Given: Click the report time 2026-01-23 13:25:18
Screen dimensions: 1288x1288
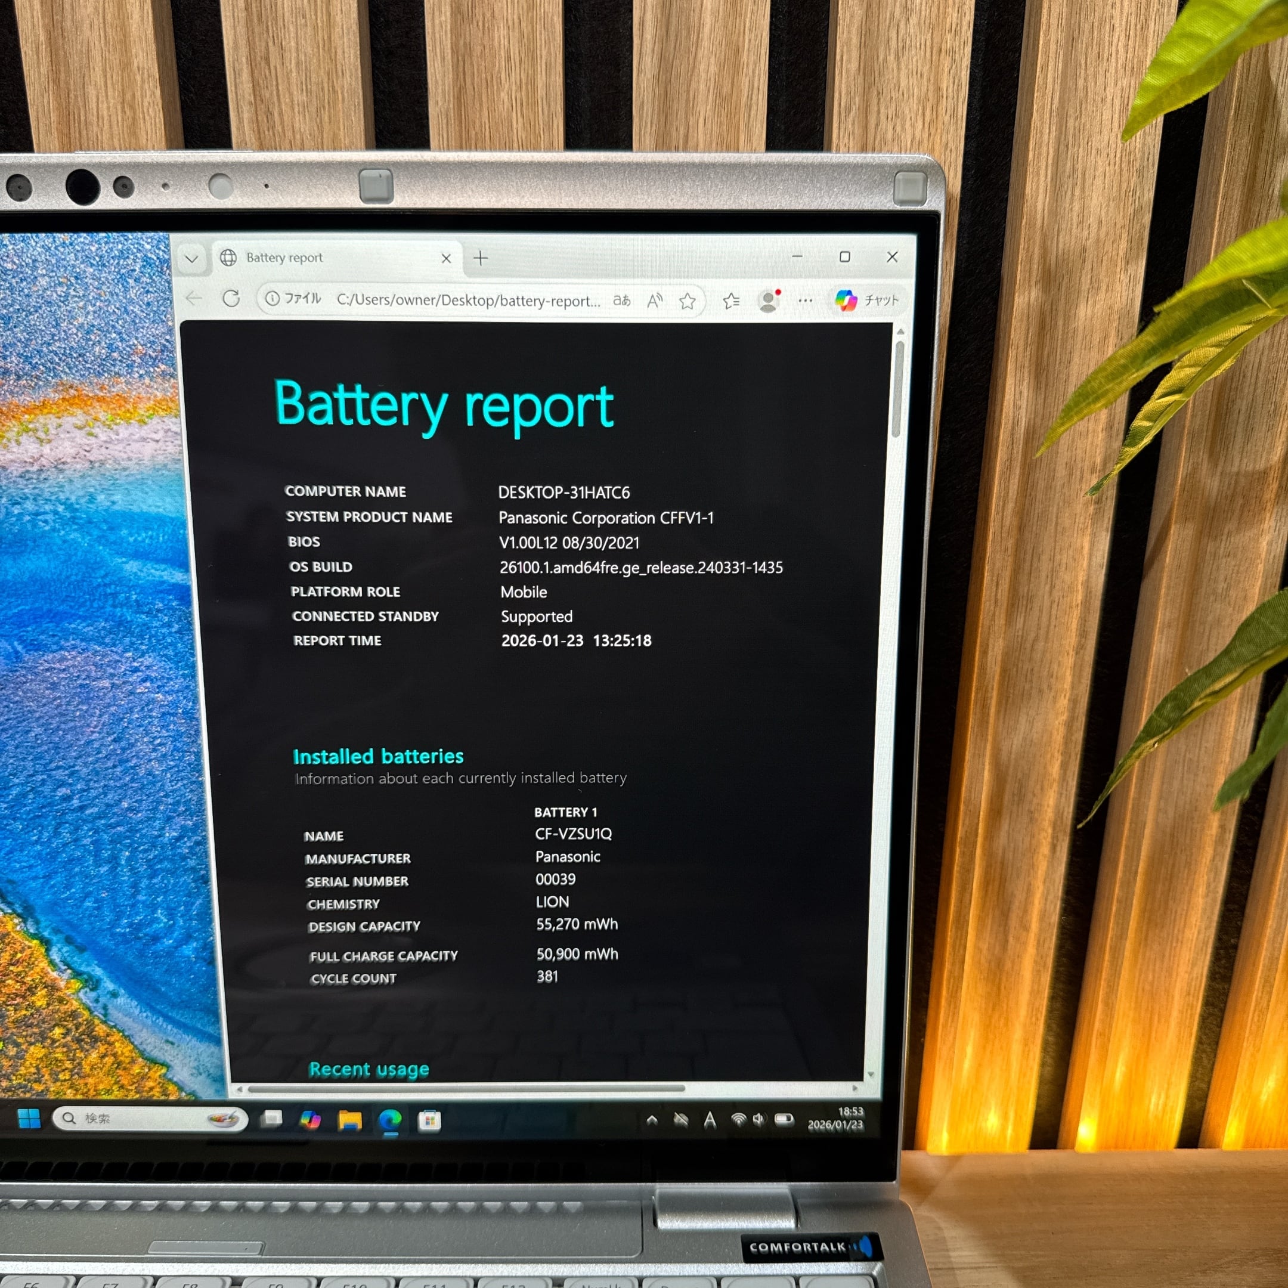Looking at the screenshot, I should pos(577,640).
